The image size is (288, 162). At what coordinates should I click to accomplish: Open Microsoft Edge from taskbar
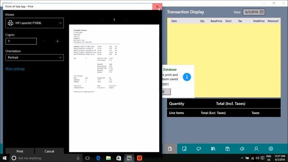click(98, 158)
